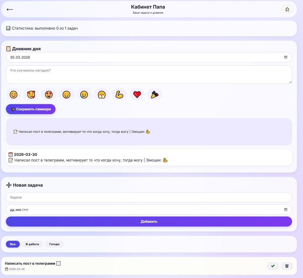Image resolution: width=303 pixels, height=278 pixels.
Task: Open the home page via house icon
Action: pos(287,9)
